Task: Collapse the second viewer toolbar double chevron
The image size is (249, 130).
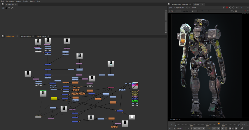Action: 248,11
